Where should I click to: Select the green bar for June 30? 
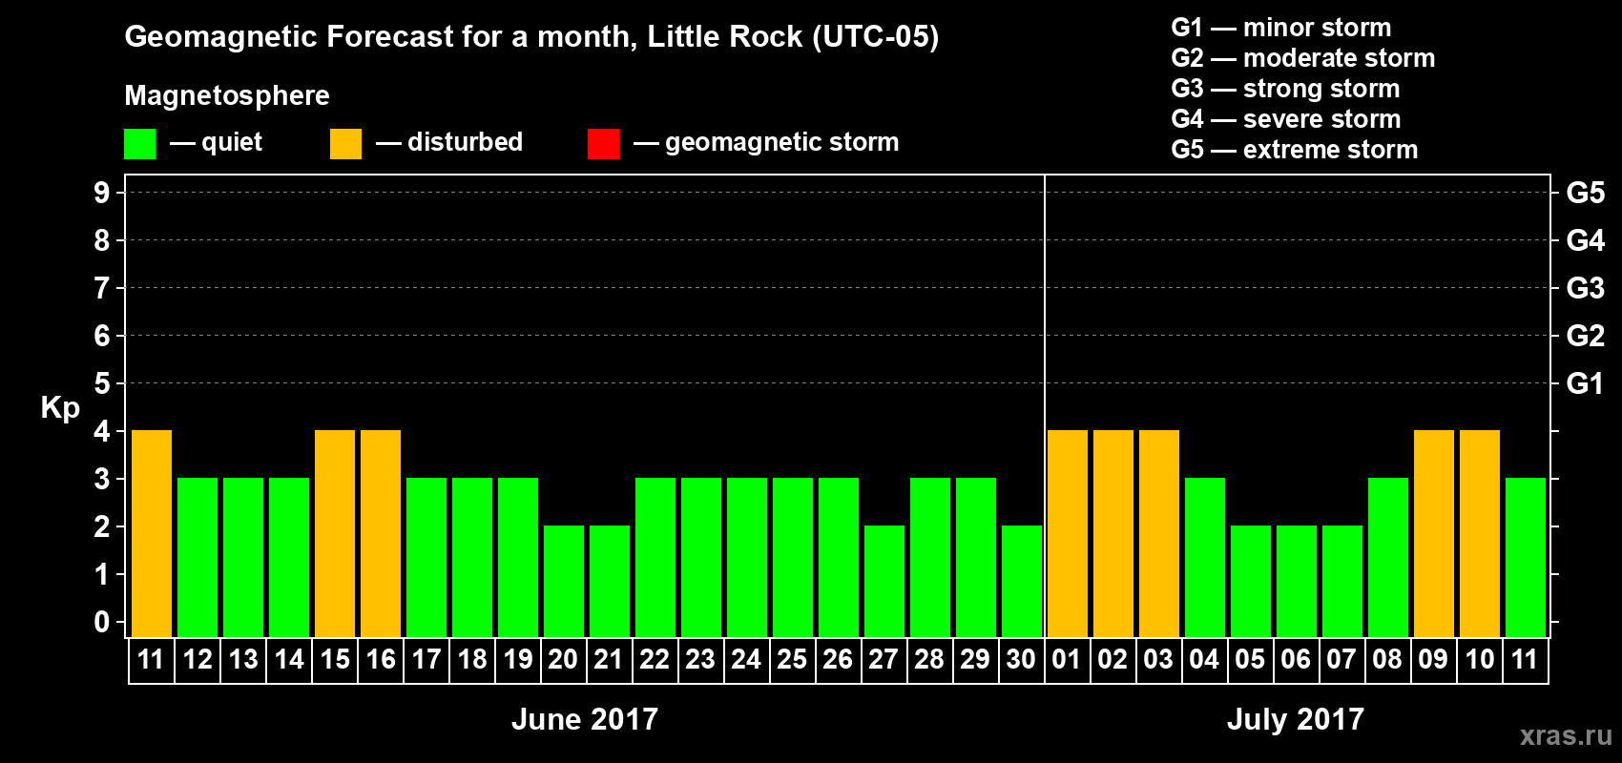tap(1022, 582)
